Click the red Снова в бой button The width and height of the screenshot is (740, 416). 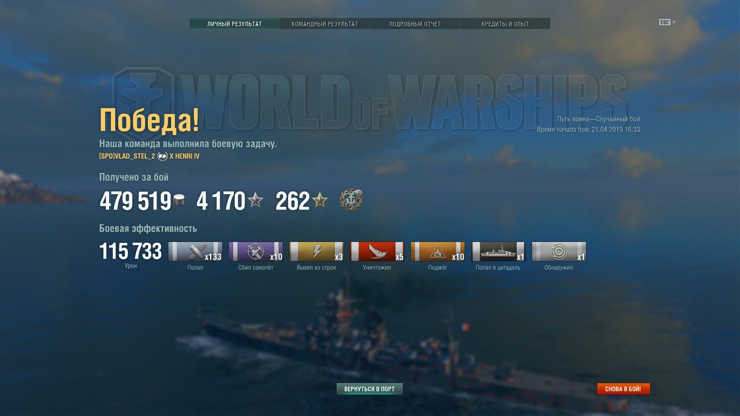623,389
